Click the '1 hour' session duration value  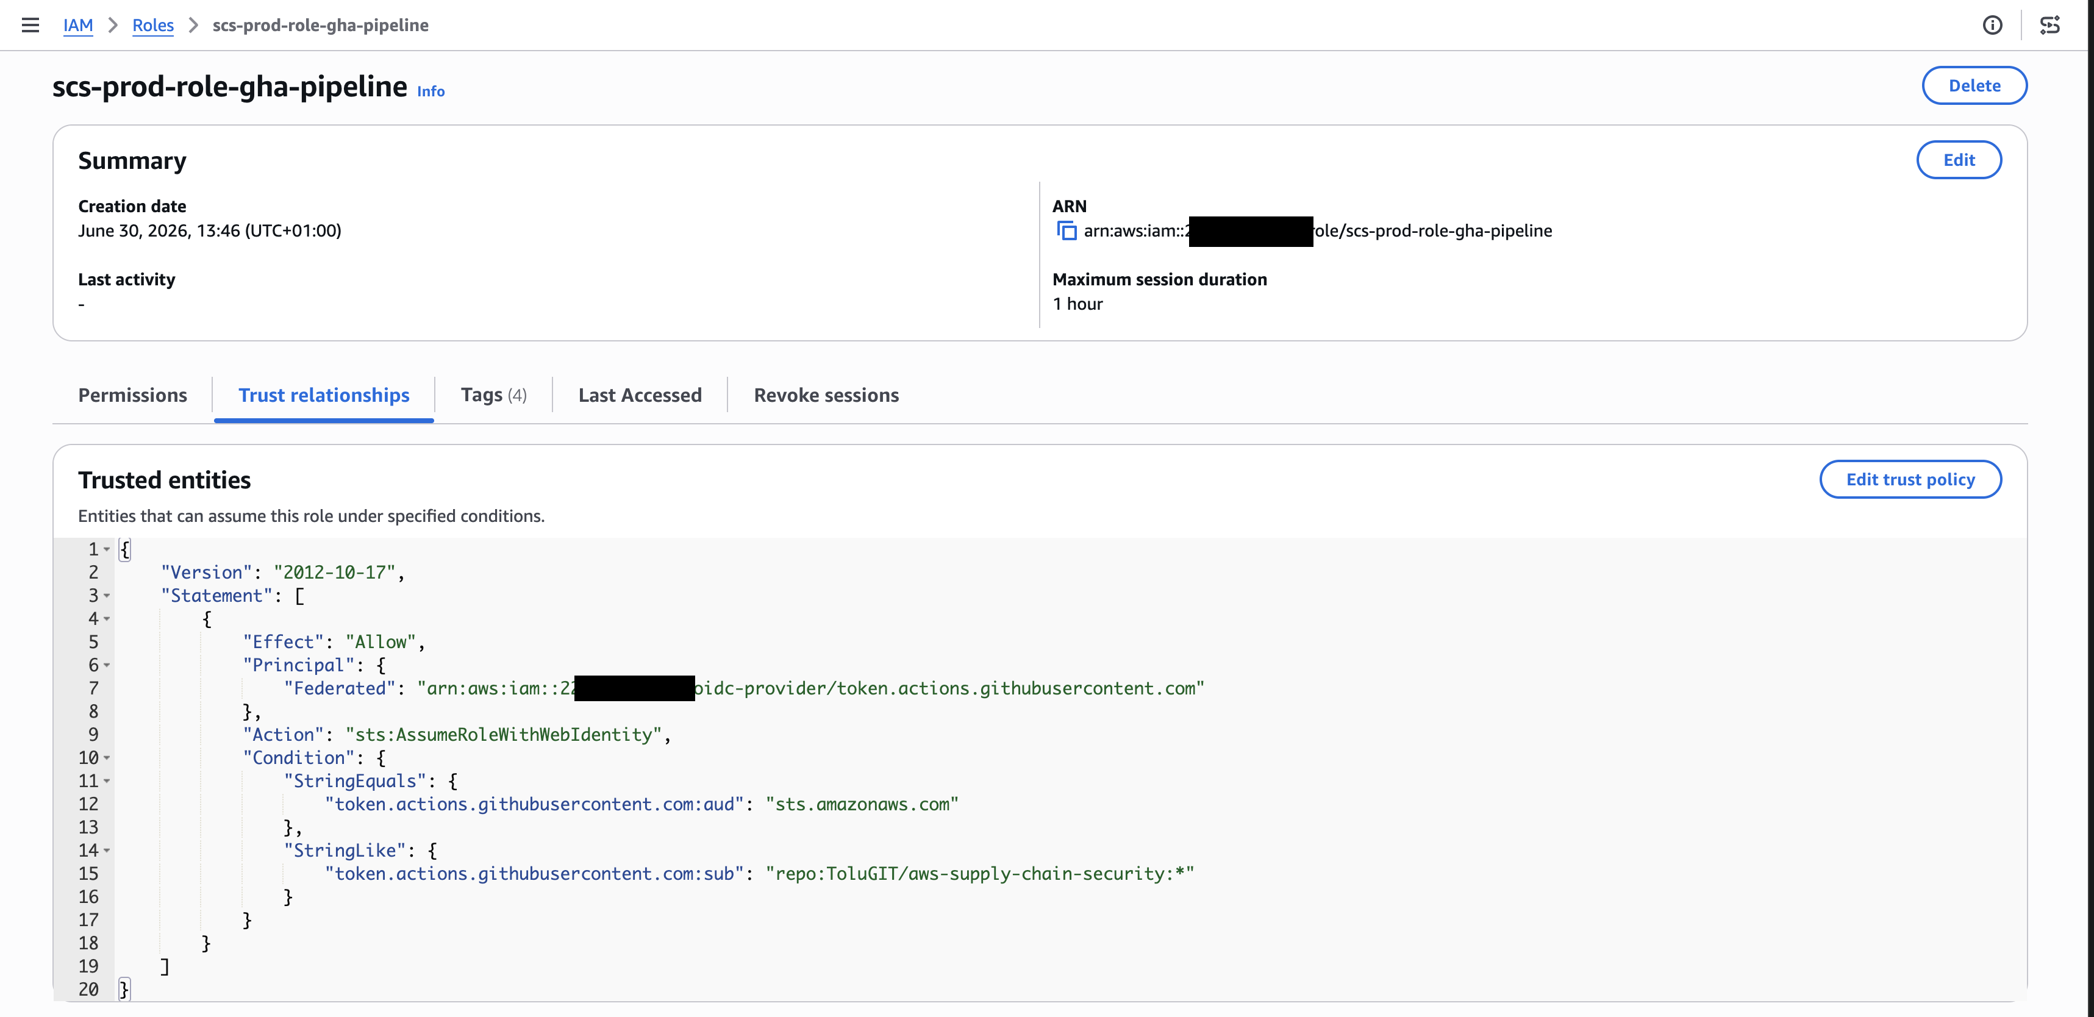(x=1077, y=304)
